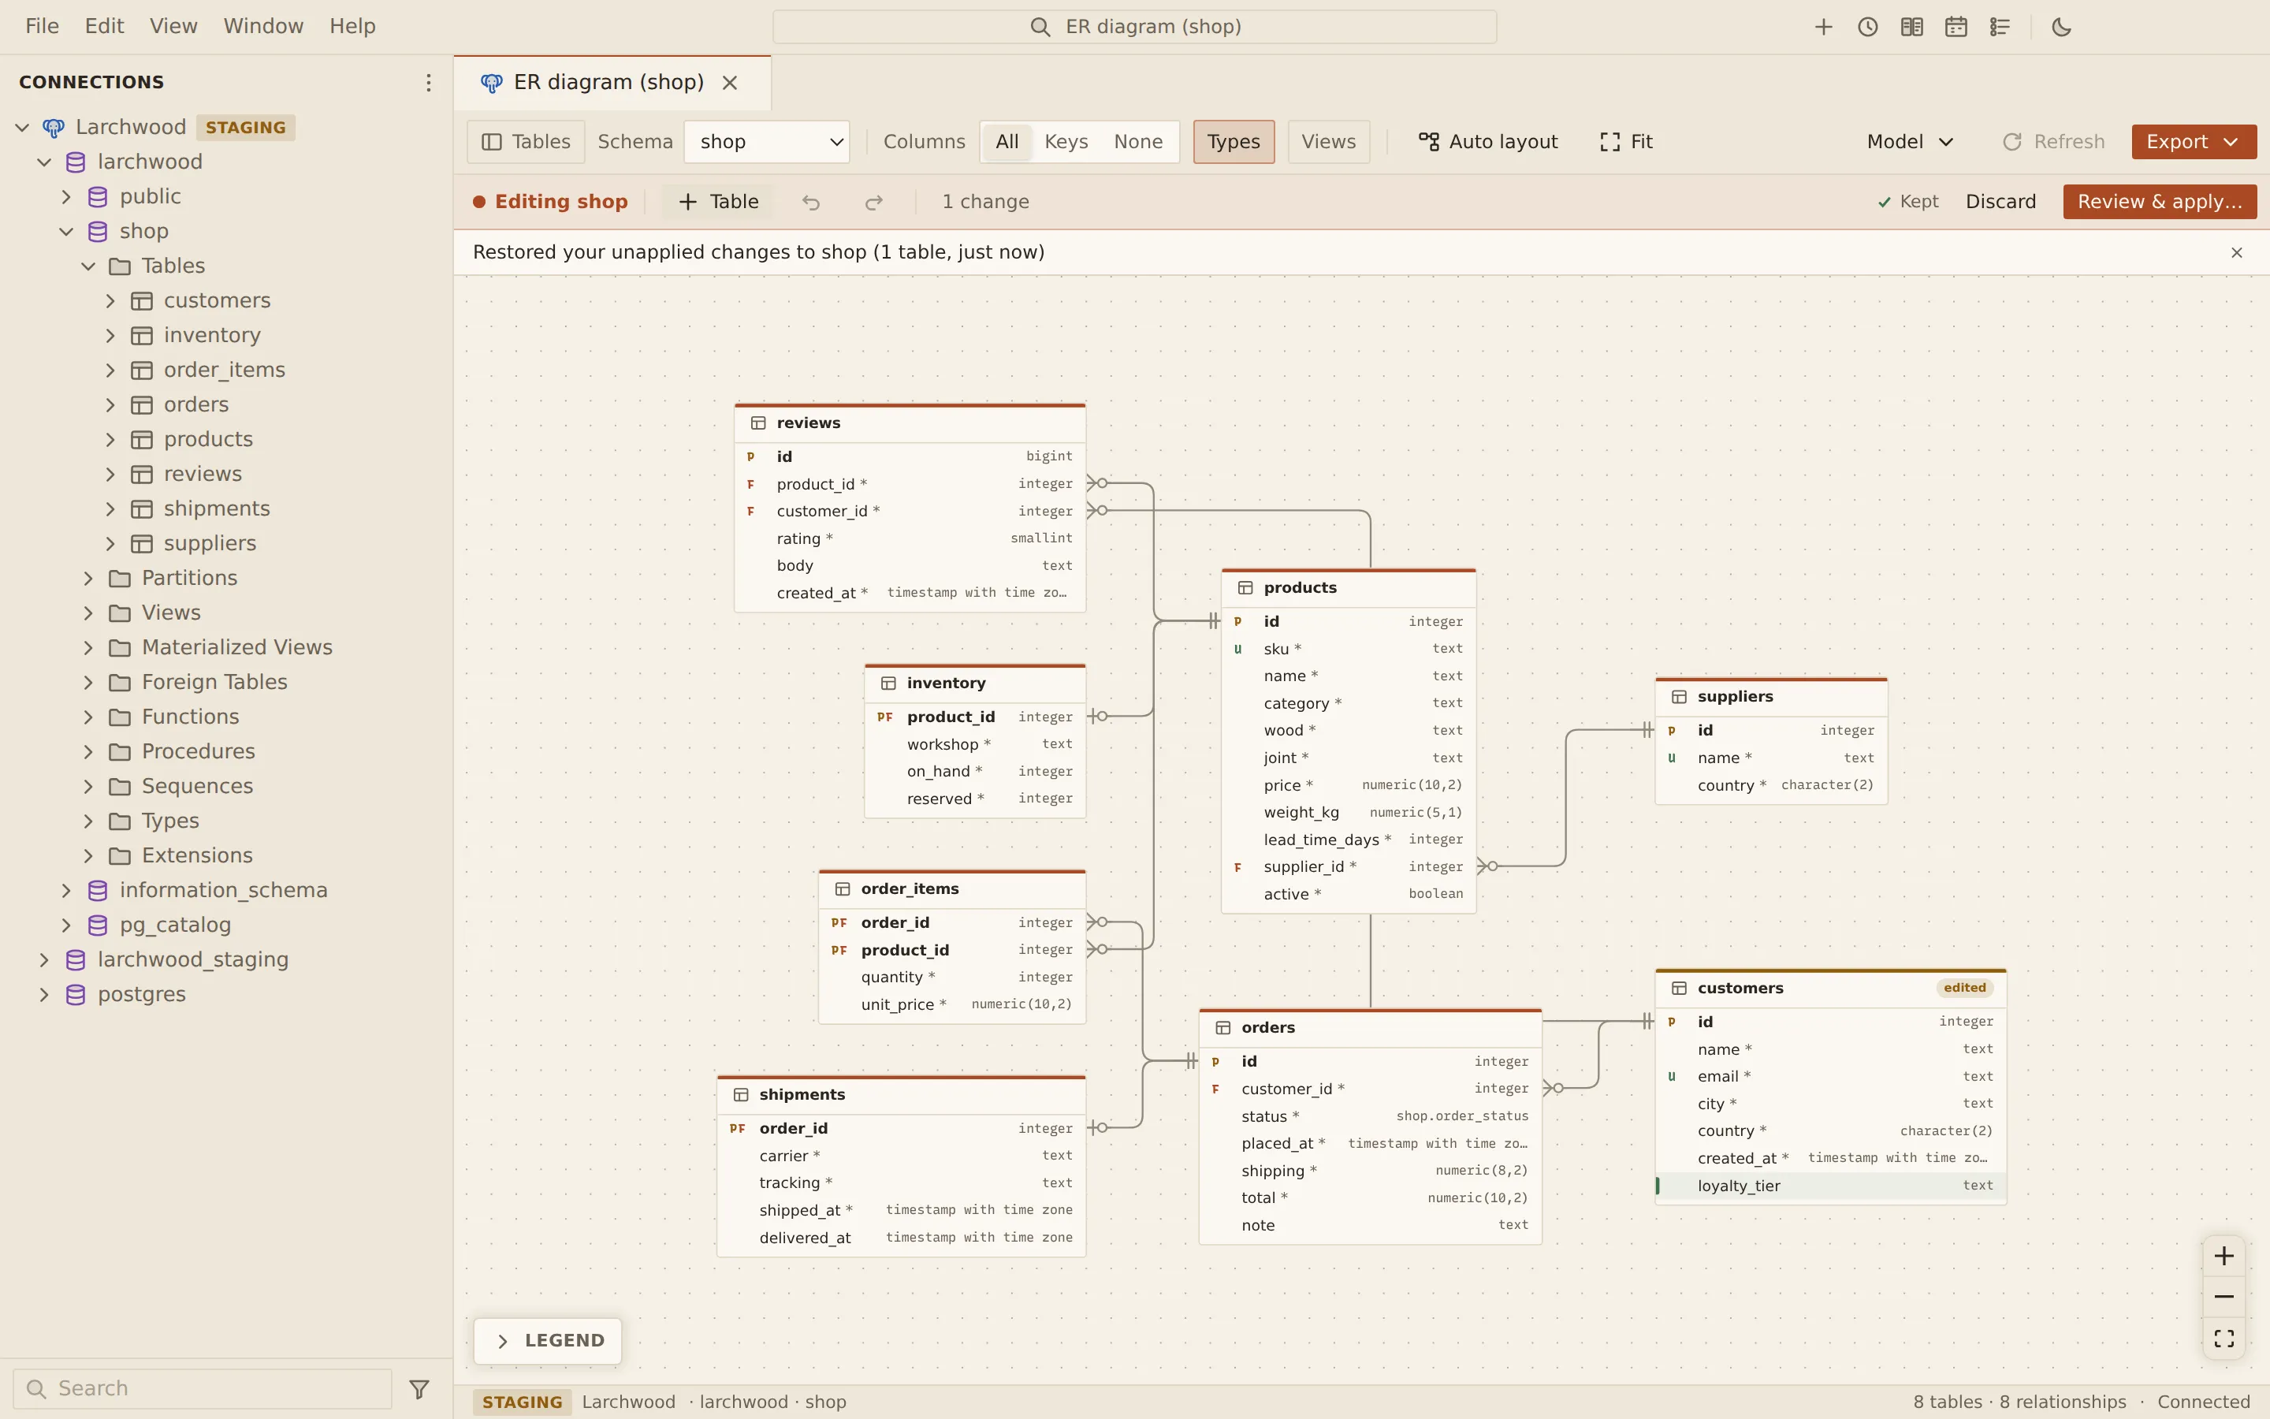
Task: Open the task list icon in top bar
Action: click(x=2000, y=28)
